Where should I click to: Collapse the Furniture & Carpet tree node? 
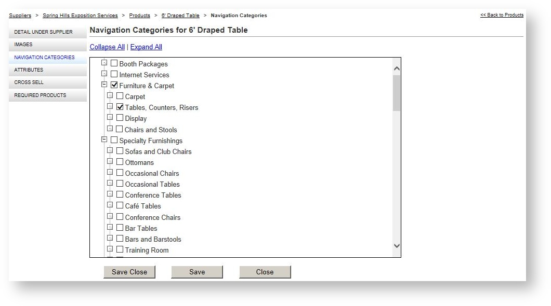(104, 85)
